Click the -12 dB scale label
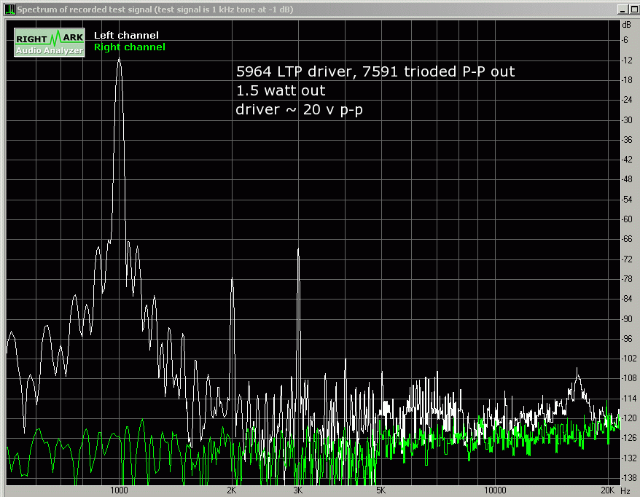Screen dimensions: 640x497 [627, 60]
